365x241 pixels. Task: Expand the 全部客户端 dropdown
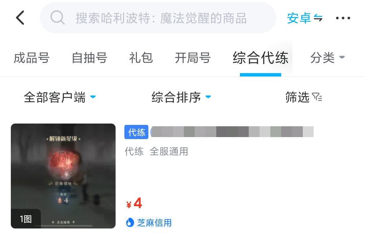(x=60, y=97)
